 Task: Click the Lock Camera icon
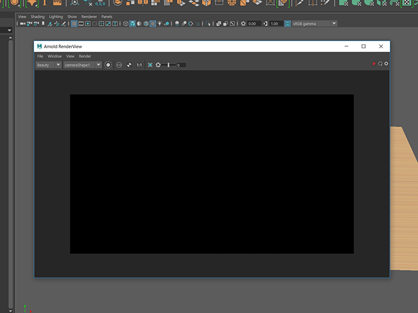tap(29, 23)
